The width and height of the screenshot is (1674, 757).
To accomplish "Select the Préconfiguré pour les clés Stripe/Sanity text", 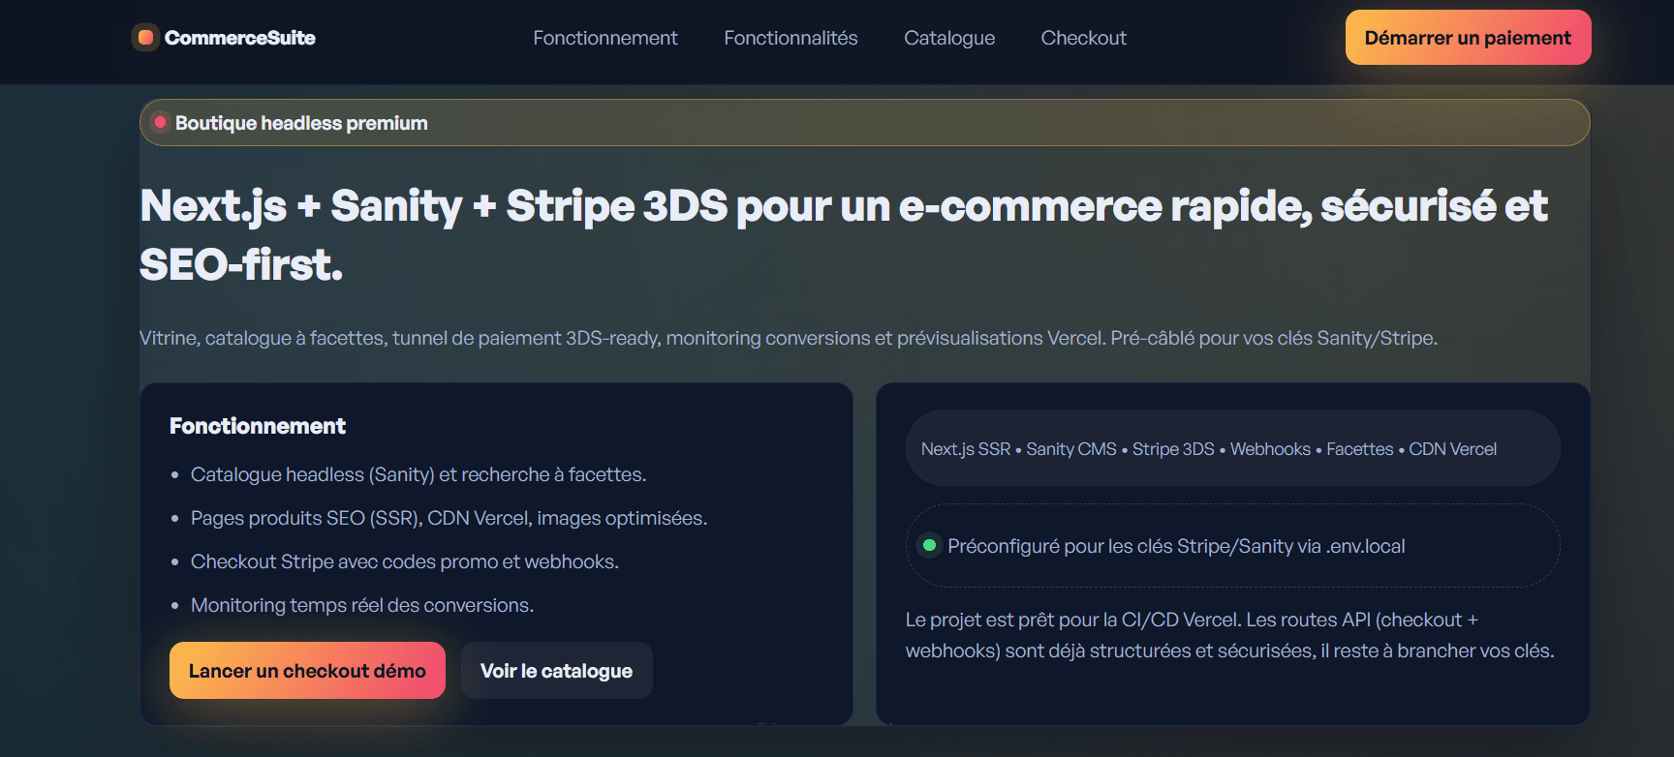I will (x=1176, y=546).
